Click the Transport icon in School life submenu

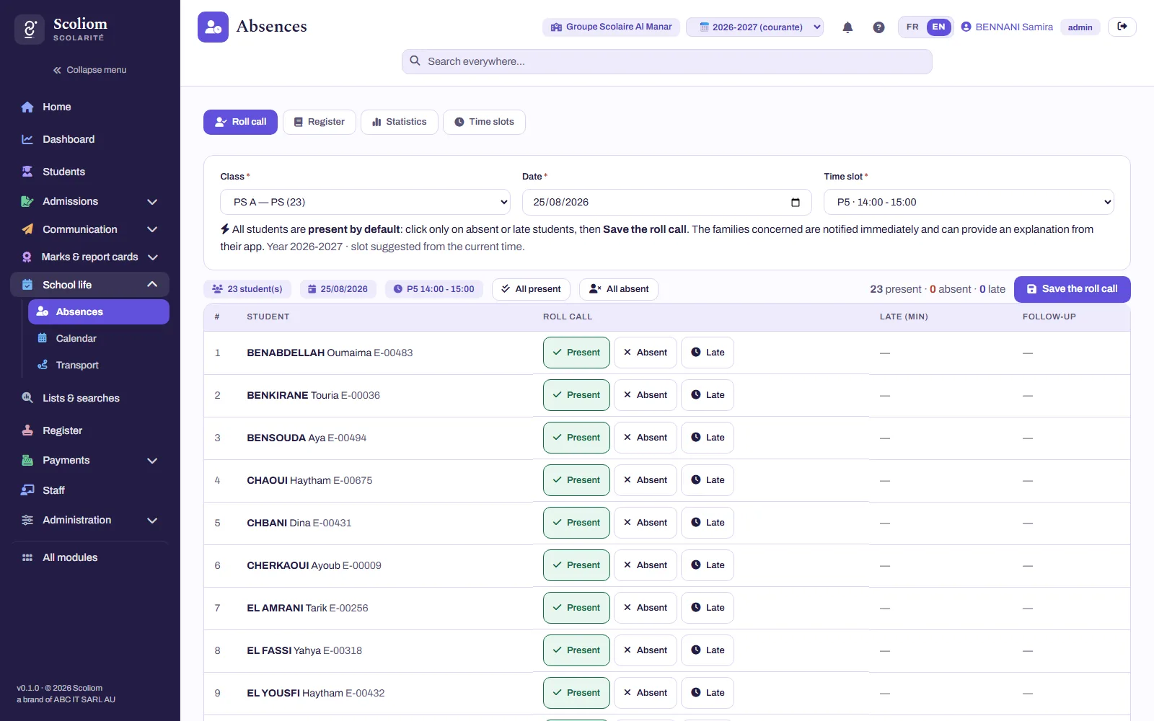pos(43,365)
